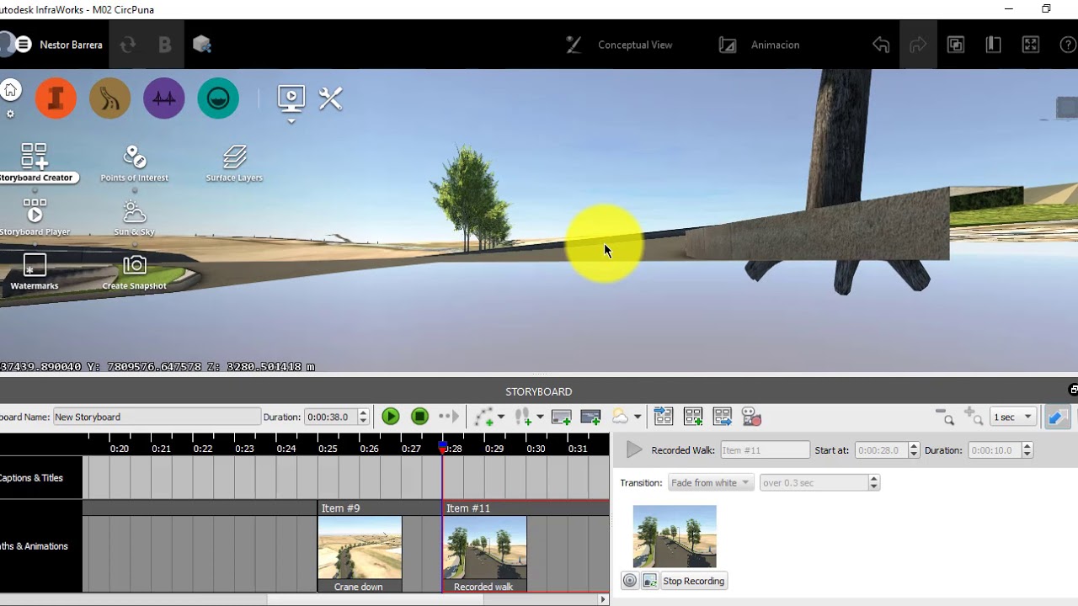Screen dimensions: 1078x606
Task: Adjust the storyboard Duration stepper
Action: pos(363,417)
